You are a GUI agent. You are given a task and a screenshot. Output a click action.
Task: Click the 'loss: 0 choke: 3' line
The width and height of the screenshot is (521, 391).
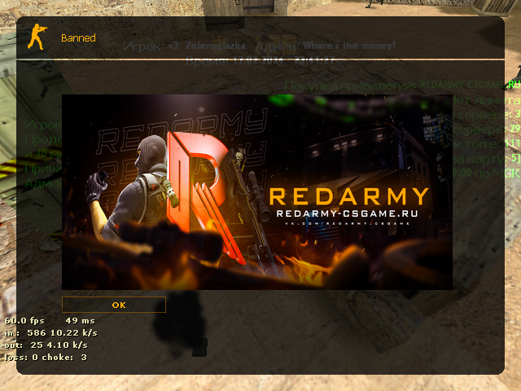46,357
